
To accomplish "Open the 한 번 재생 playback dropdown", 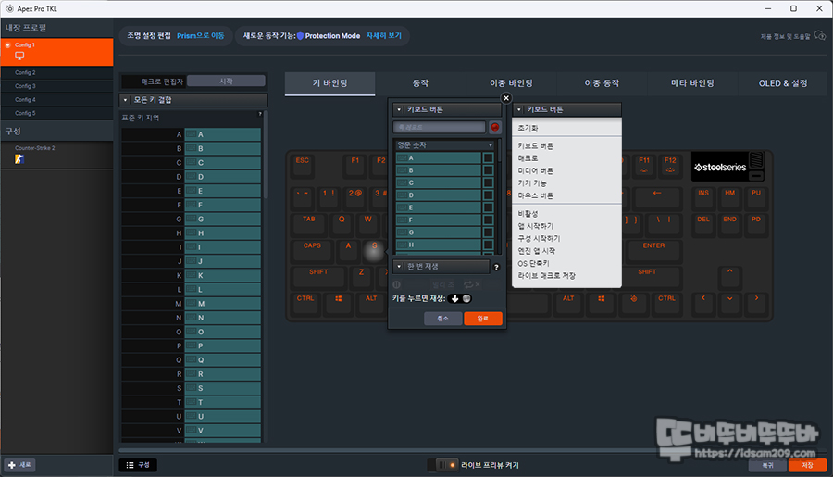I will coord(441,267).
